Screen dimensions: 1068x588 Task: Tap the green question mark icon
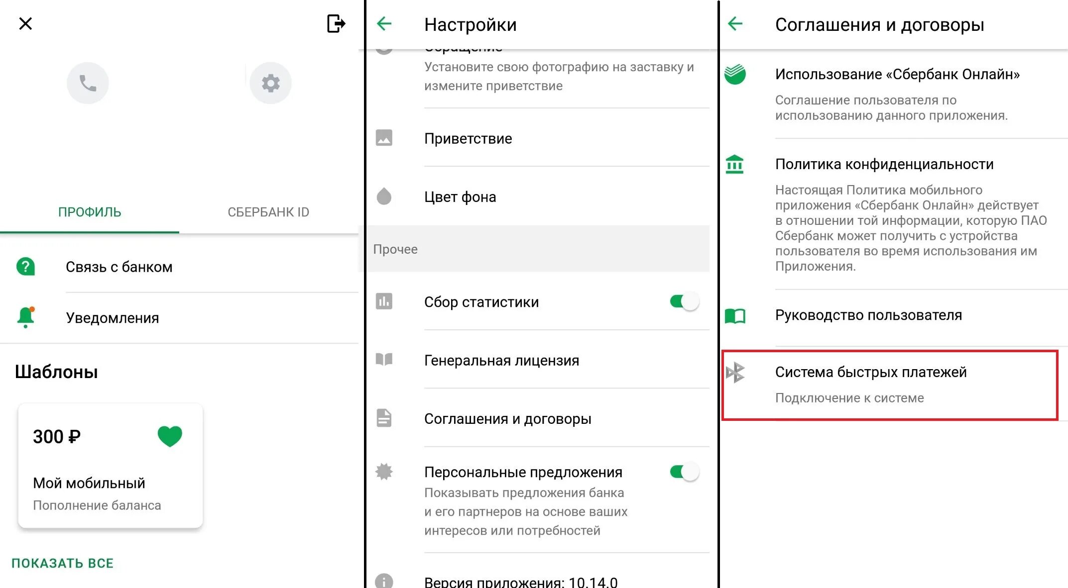(x=25, y=267)
